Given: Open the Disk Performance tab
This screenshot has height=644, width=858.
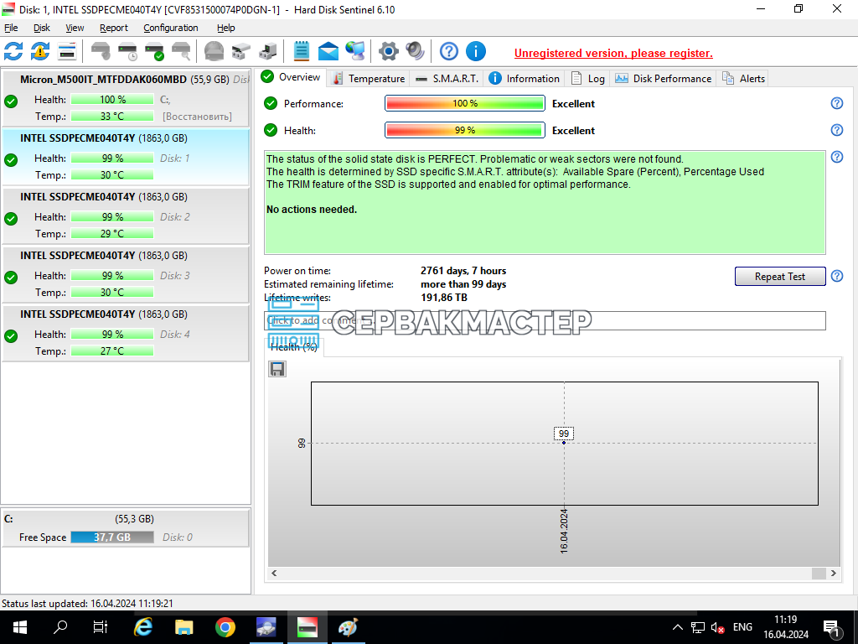Looking at the screenshot, I should pos(664,78).
